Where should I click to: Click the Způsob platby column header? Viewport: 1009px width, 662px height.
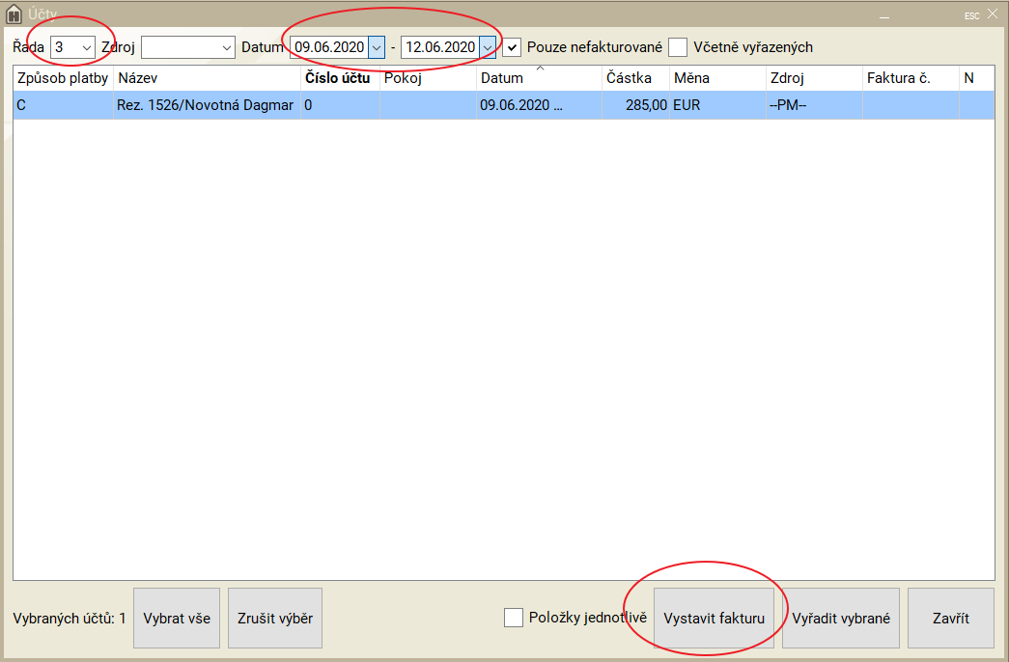[63, 78]
